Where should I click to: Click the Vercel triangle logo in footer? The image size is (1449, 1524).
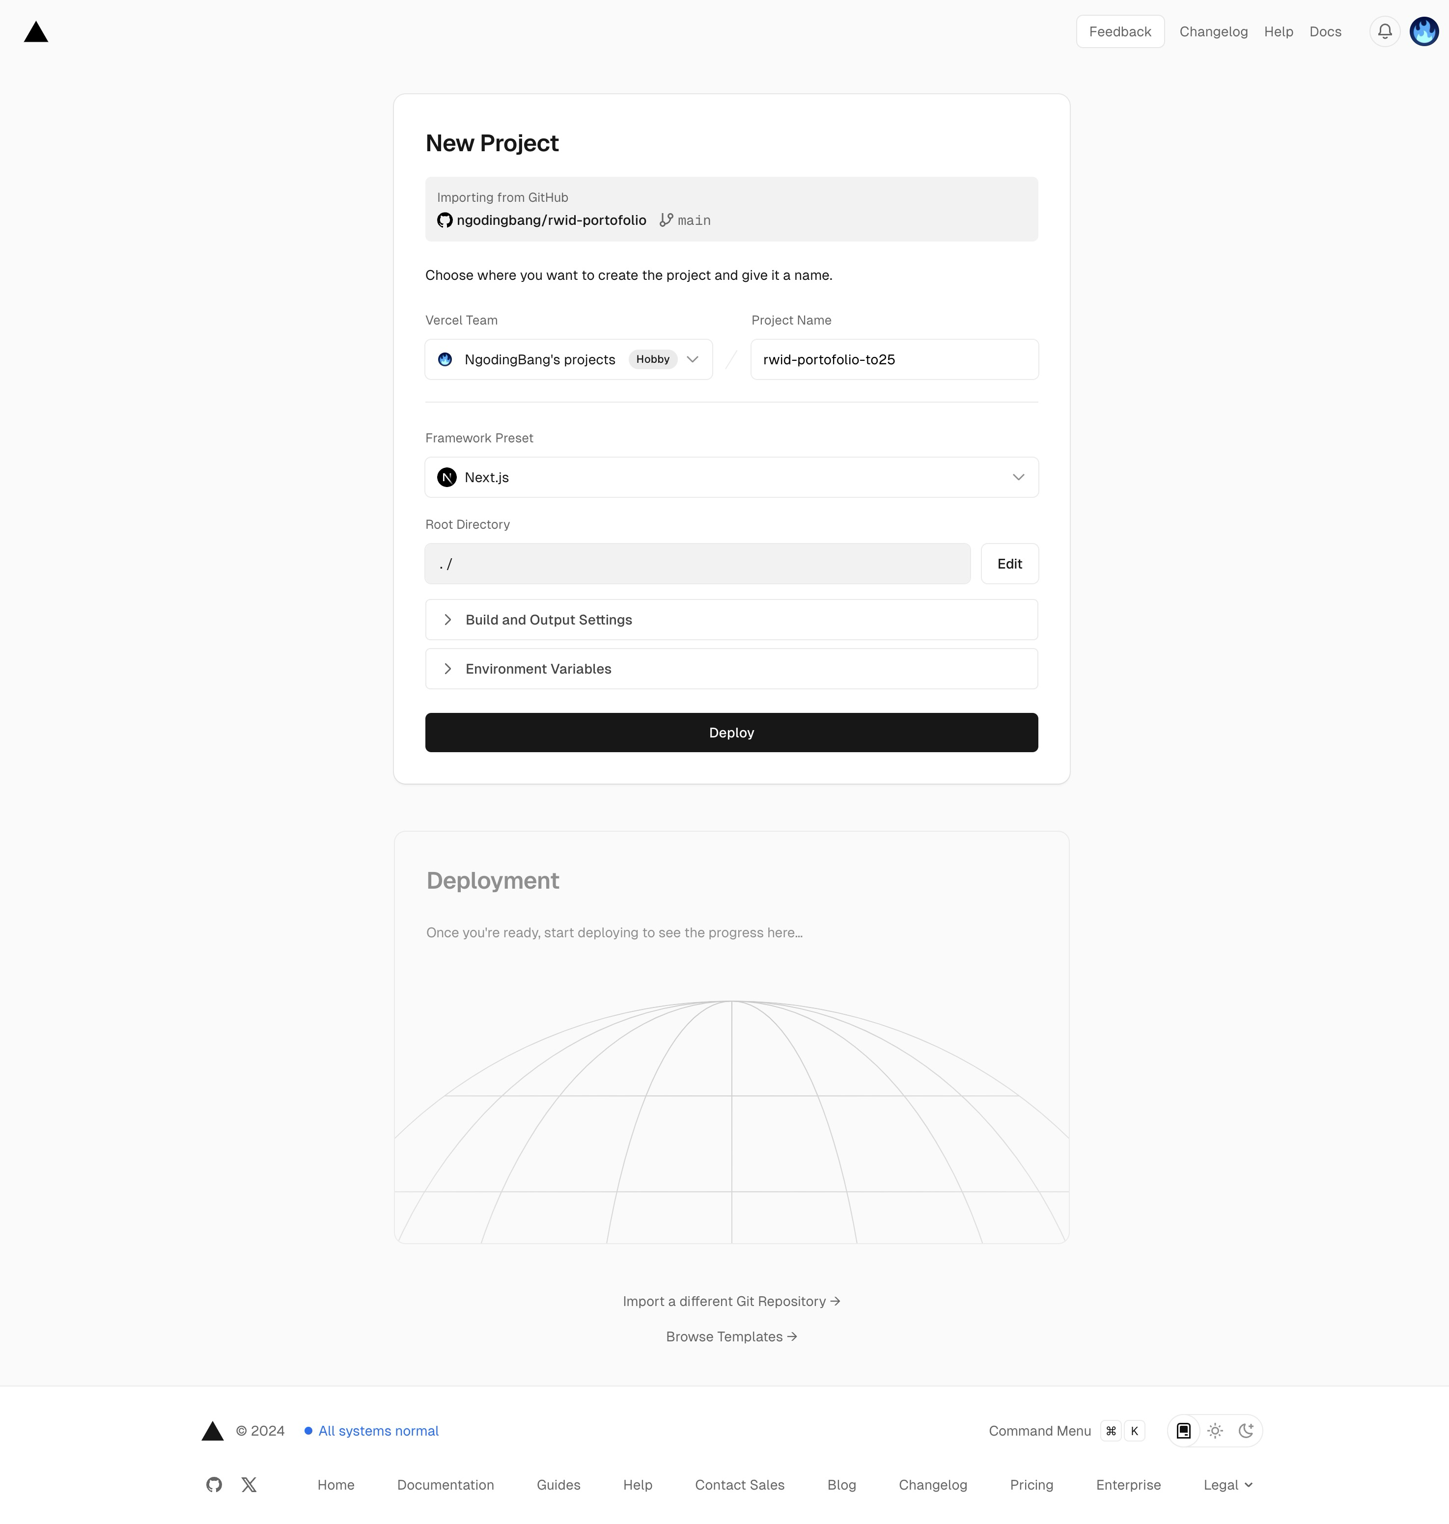tap(212, 1431)
